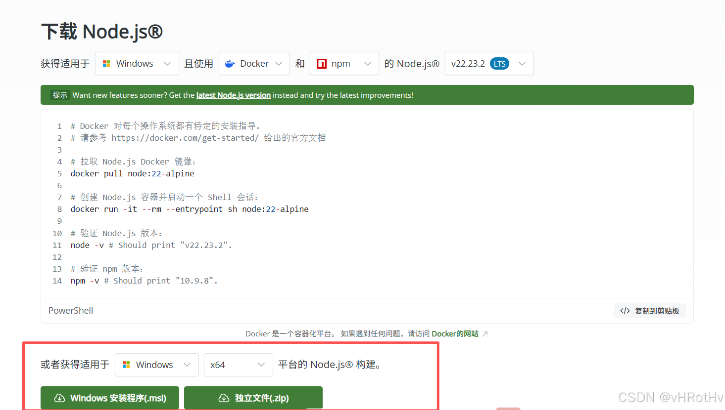
Task: Click the 'node -v' command line
Action: tap(151, 246)
